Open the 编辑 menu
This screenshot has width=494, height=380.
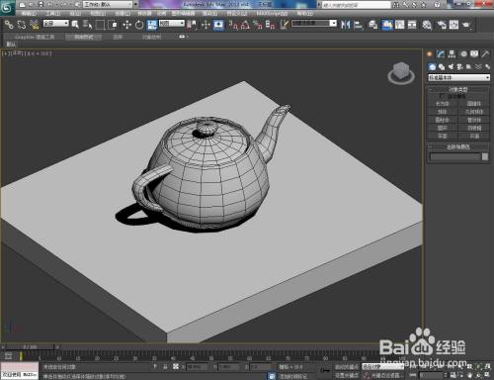(x=29, y=13)
